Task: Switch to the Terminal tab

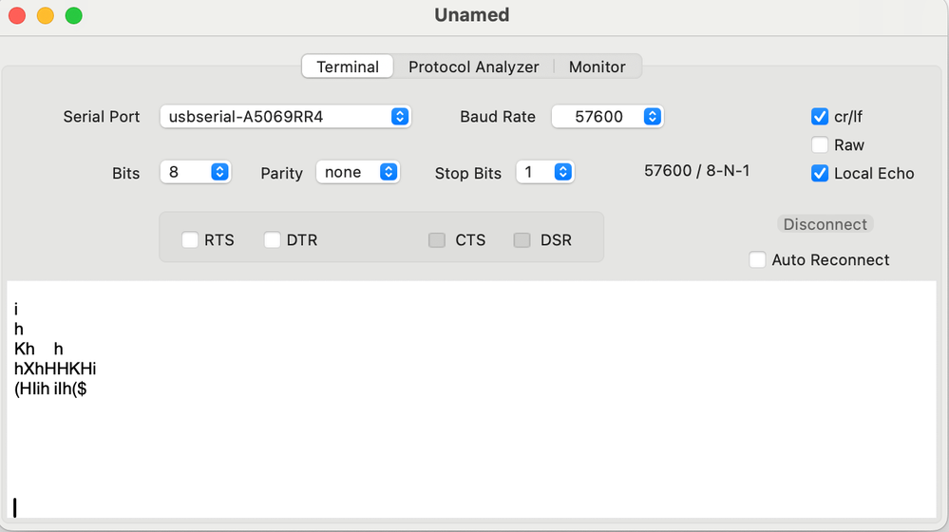Action: (x=348, y=66)
